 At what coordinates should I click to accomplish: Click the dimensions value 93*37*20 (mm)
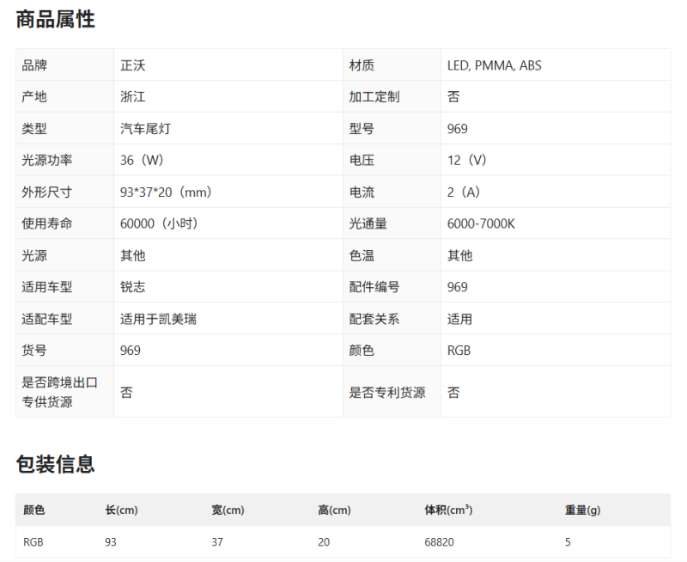coord(166,192)
